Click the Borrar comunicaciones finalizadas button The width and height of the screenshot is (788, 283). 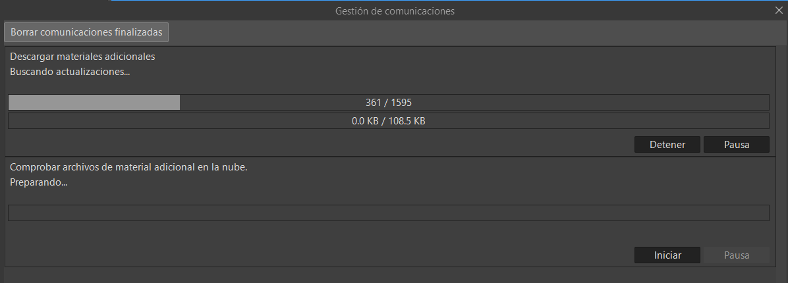pos(86,32)
